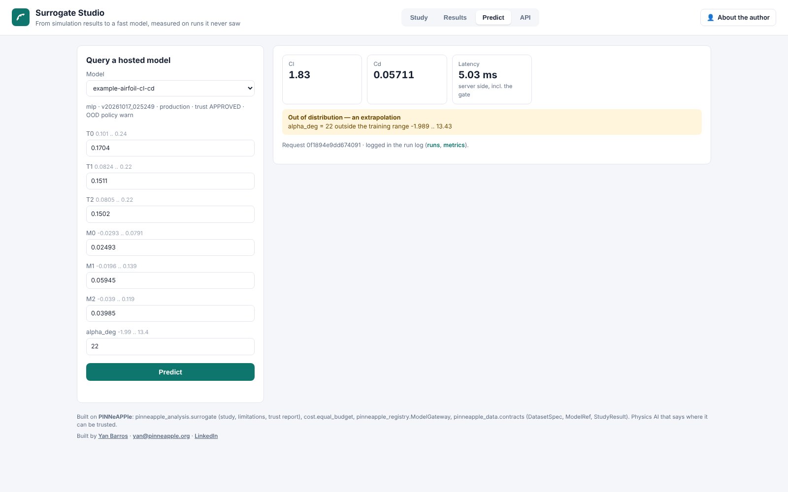Click the person icon beside About the author

point(710,17)
